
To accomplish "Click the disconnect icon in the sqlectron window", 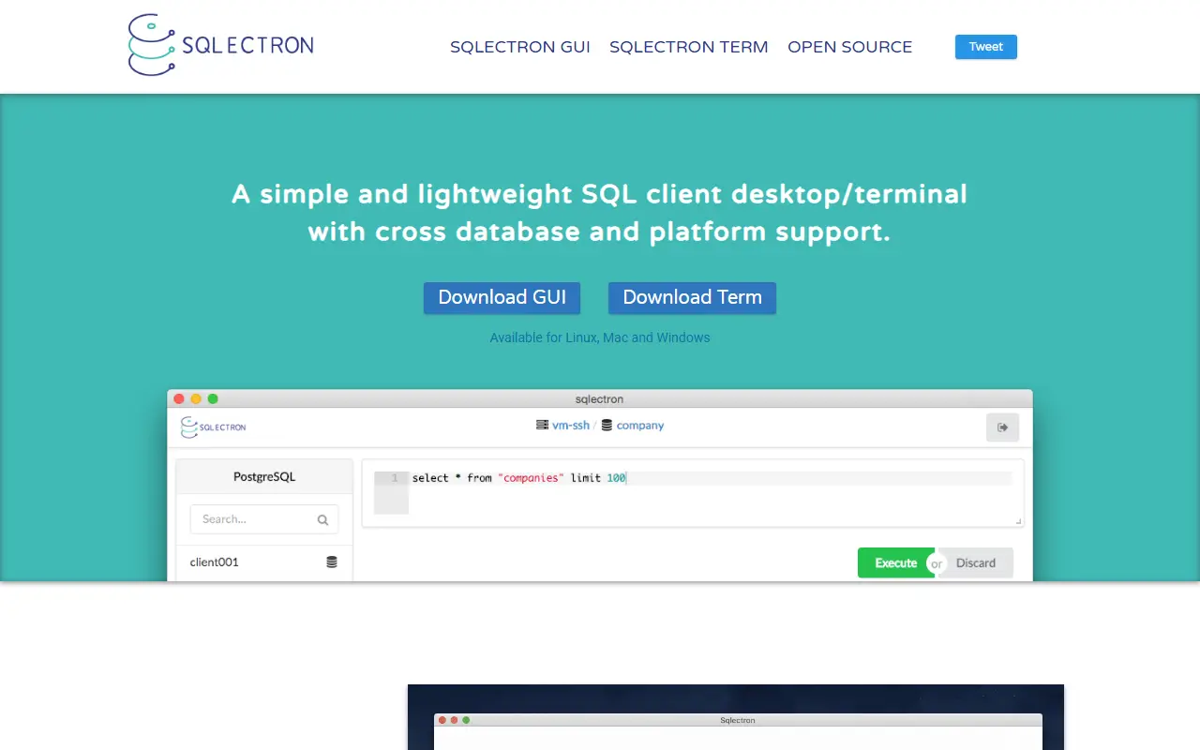I will (x=1002, y=427).
